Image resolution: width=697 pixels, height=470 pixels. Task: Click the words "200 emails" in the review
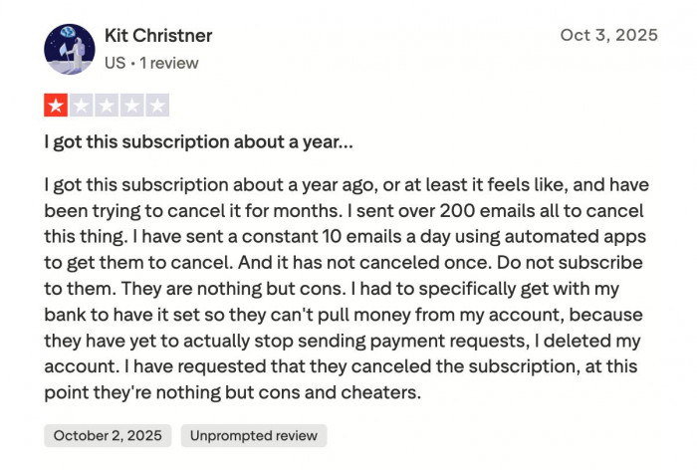(x=493, y=211)
